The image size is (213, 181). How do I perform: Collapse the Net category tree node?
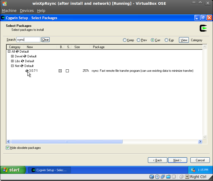click(12, 66)
